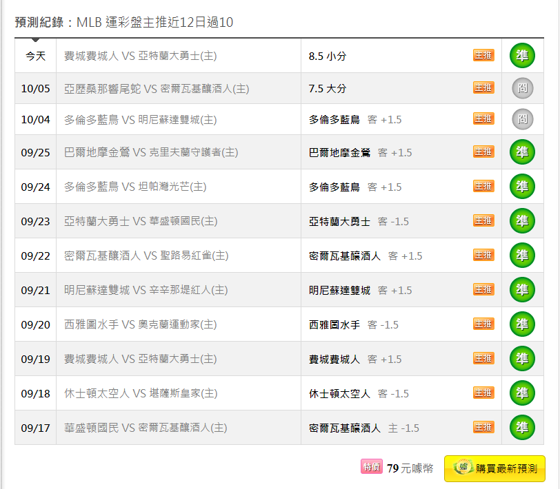Viewport: 560px width, 489px height.
Task: Click the pick 費城費城人 客 +1.5
Action: coord(355,359)
